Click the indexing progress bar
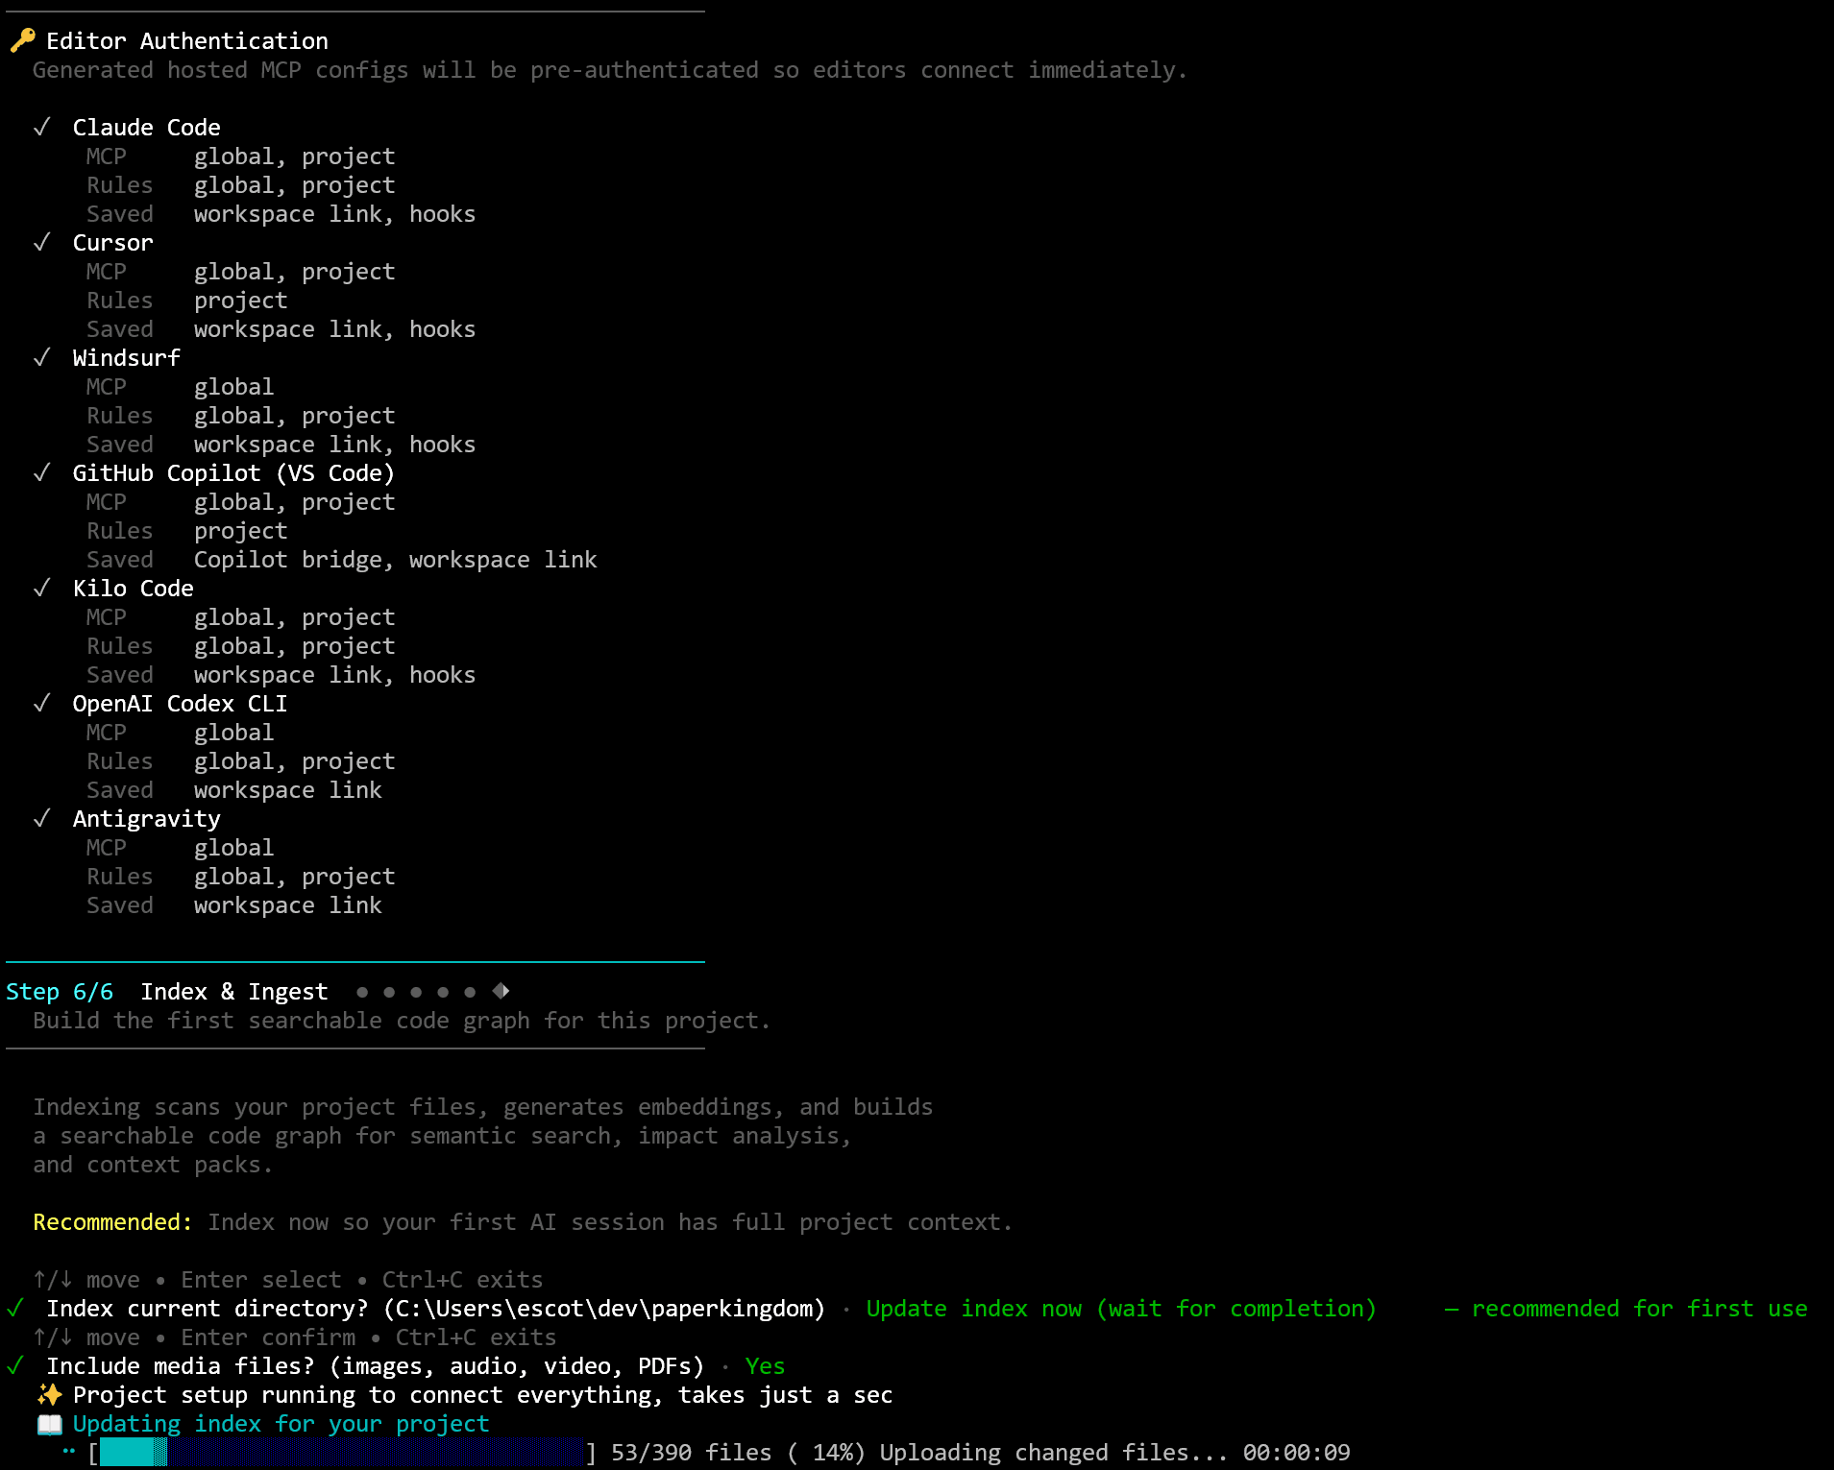 [x=341, y=1452]
